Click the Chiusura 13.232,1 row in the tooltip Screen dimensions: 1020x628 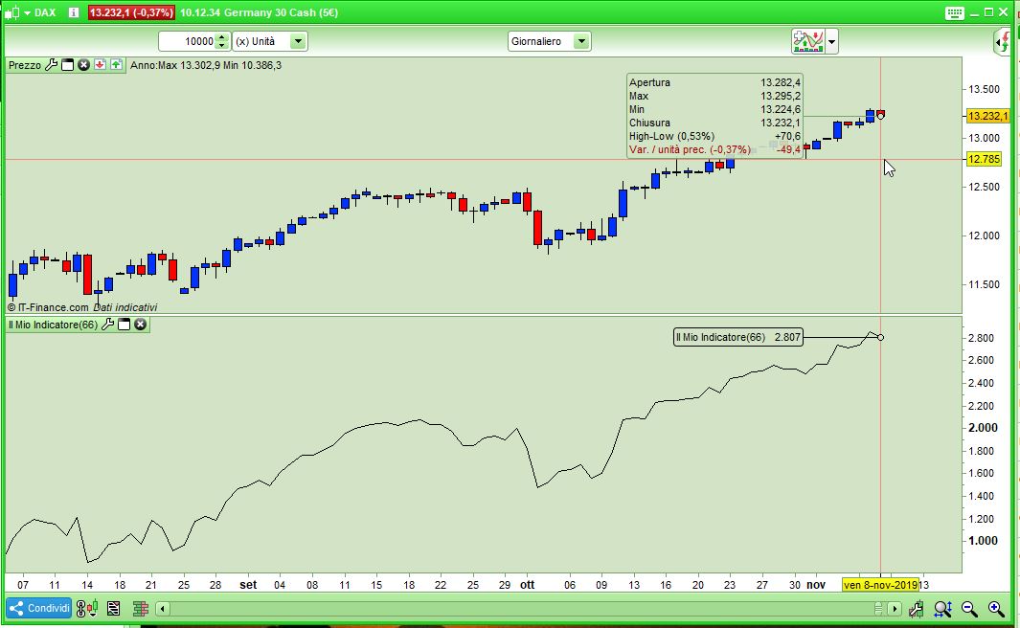714,123
